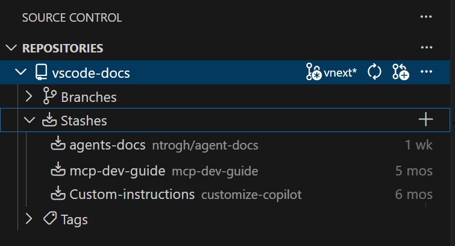Click the repository icon next to vscode-docs
Viewport: 455px width, 246px height.
click(x=41, y=73)
